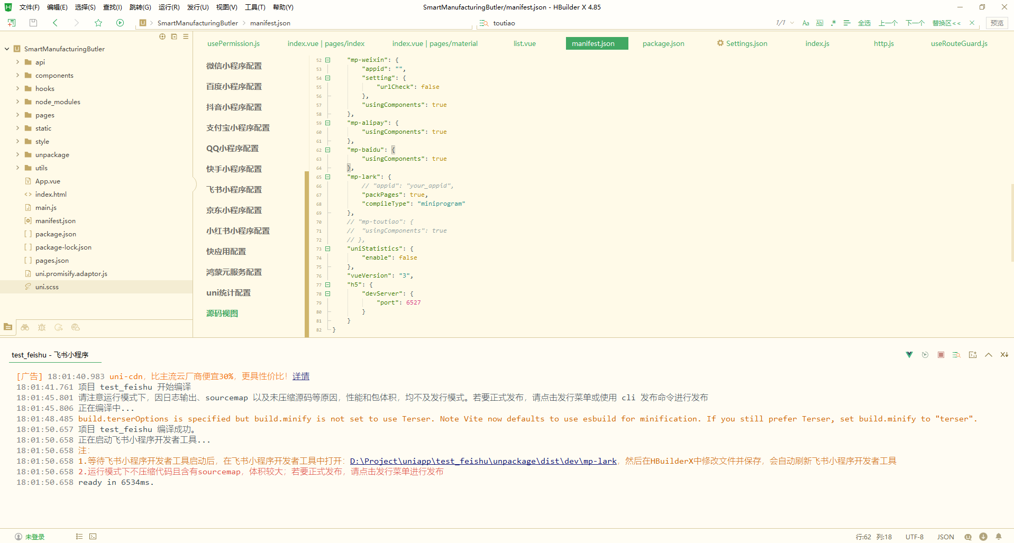Image resolution: width=1014 pixels, height=543 pixels.
Task: Stop the running console with red square
Action: 940,355
